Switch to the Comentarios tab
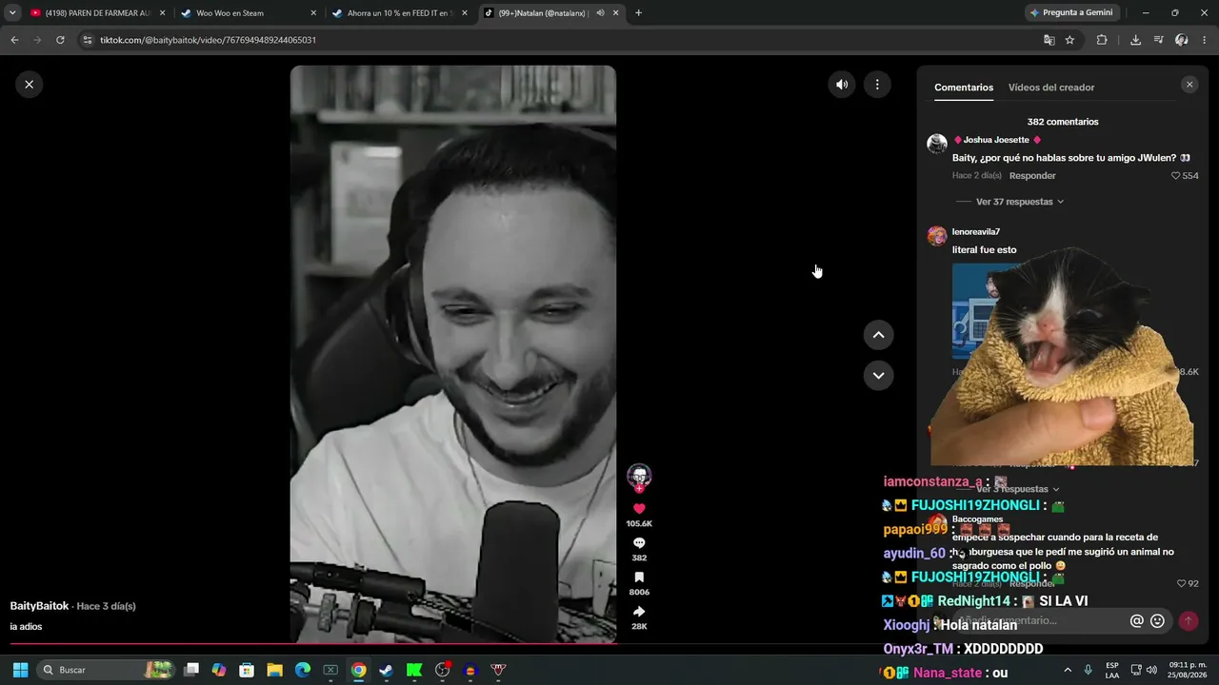 point(964,88)
